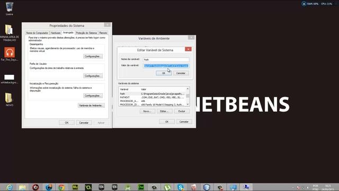Click the blue and orange globe browser taskbar icon
Viewport: 339px width, 191px height.
pyautogui.click(x=49, y=187)
